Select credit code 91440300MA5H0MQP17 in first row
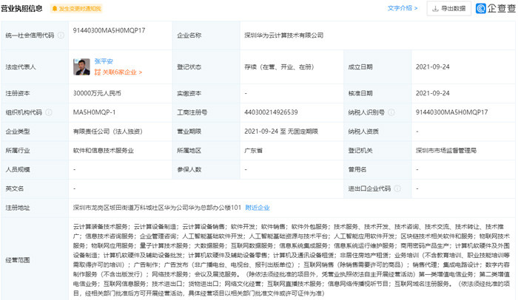Viewport: 518px width, 300px height. pos(109,30)
